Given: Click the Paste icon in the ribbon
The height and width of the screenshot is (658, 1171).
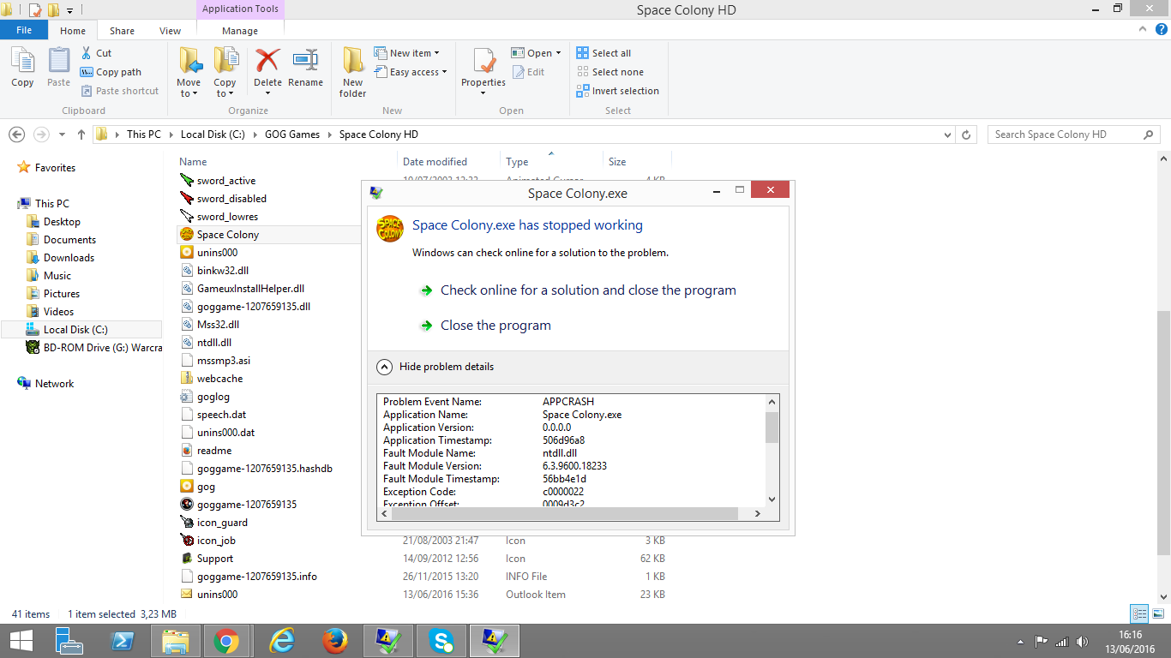Looking at the screenshot, I should click(58, 67).
